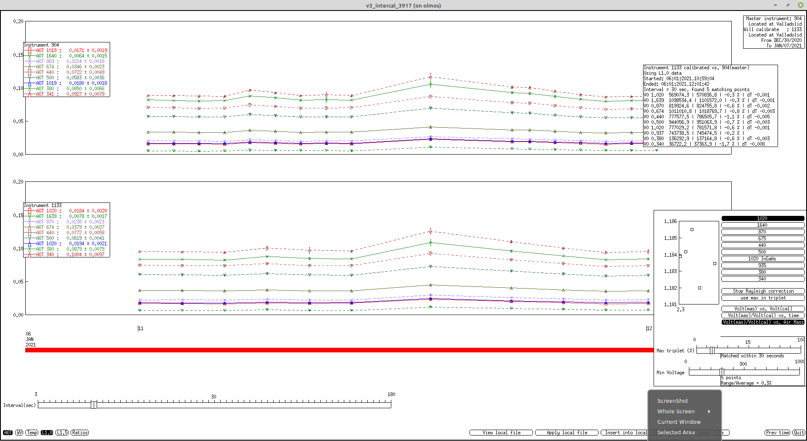Click the Max triplet (%) slider handle

click(712, 350)
